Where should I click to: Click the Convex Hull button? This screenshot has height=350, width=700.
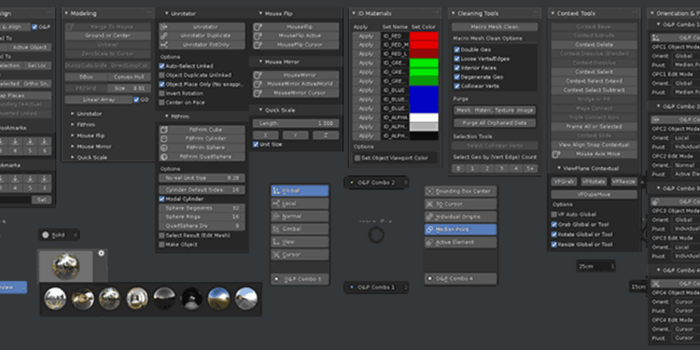129,77
